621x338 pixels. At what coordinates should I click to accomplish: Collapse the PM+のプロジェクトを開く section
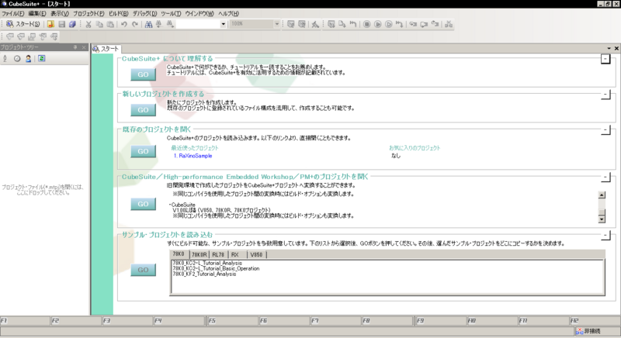pos(605,177)
